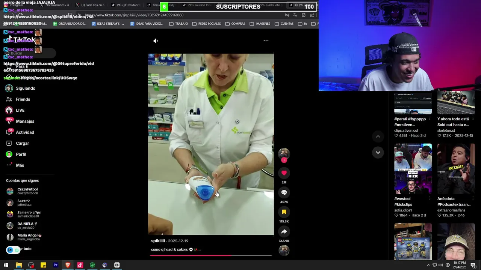This screenshot has width=481, height=270.
Task: Mute the TikTok video sound
Action: [x=156, y=40]
